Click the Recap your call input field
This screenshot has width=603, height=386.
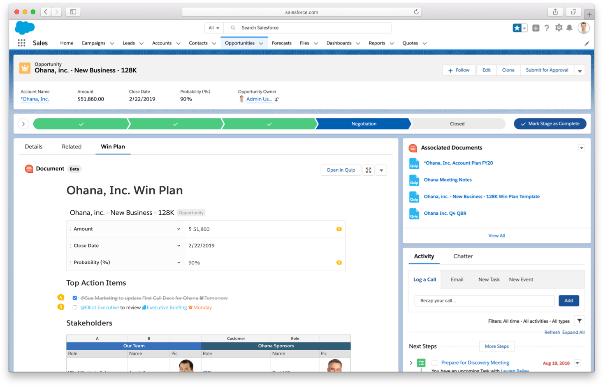pyautogui.click(x=484, y=300)
